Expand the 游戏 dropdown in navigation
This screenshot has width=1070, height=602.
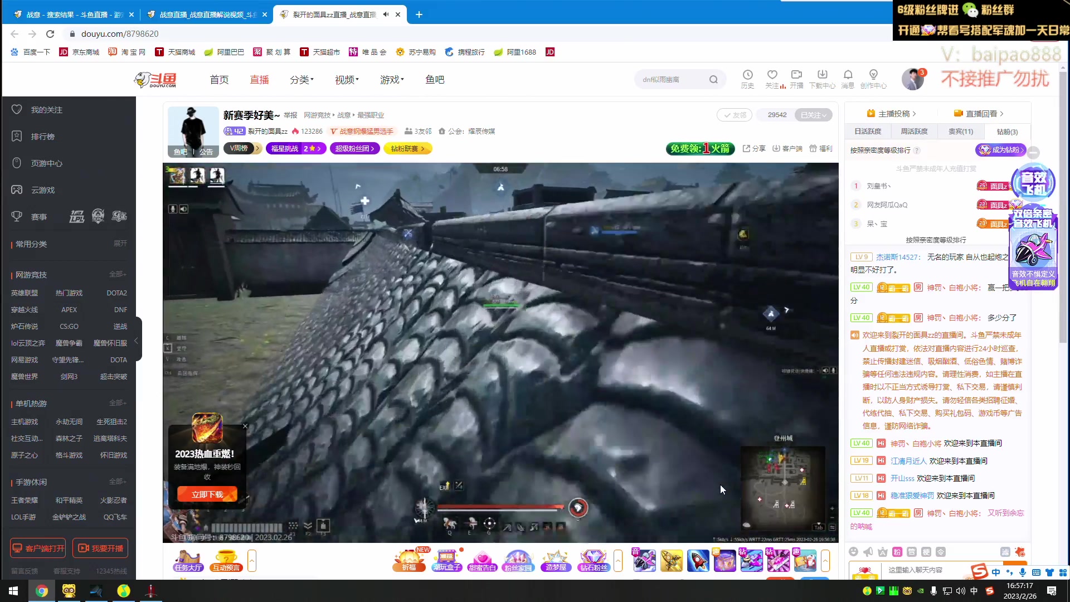coord(392,80)
